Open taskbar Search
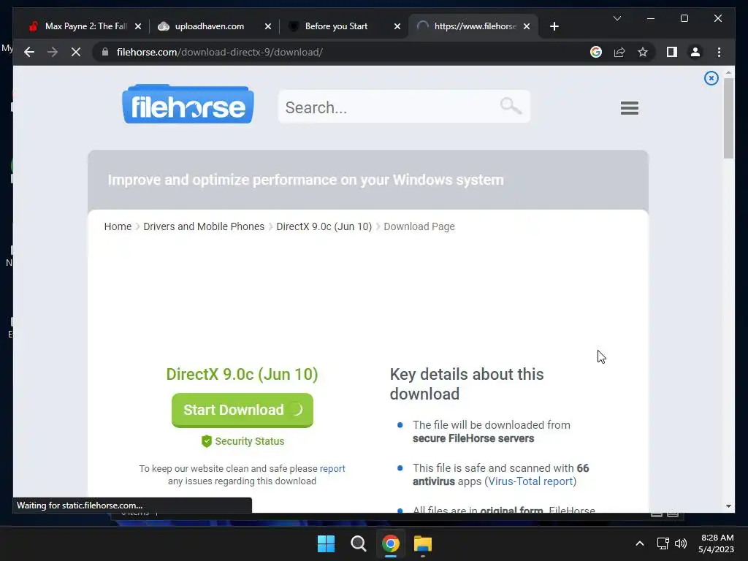 [x=358, y=543]
